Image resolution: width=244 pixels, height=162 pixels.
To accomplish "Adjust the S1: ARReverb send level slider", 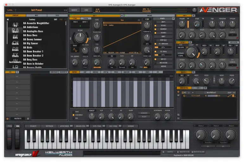I will point(163,47).
